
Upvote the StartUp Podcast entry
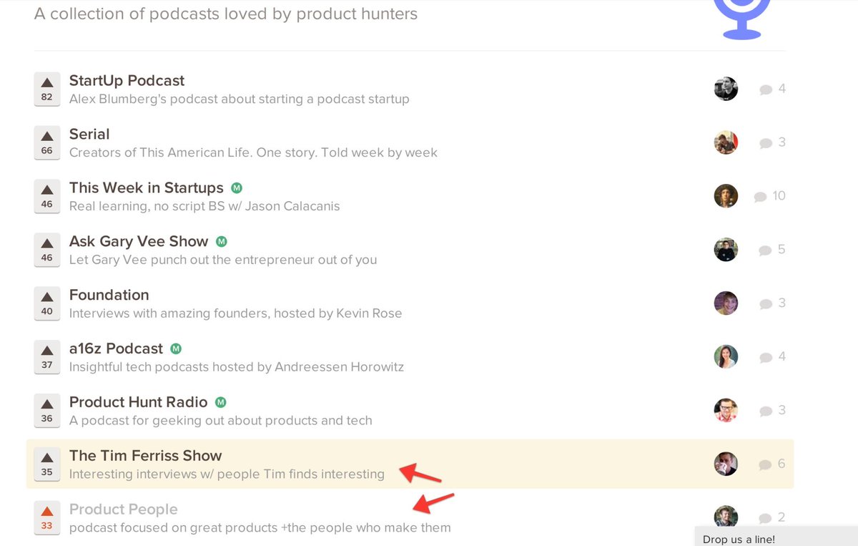click(x=46, y=89)
